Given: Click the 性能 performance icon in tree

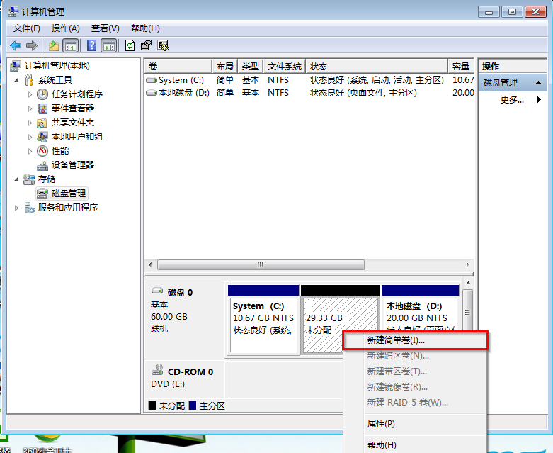Looking at the screenshot, I should (43, 151).
